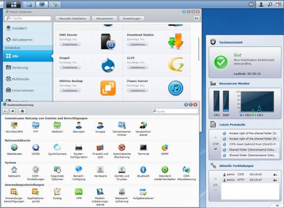Open Regionale Optionen icon
This screenshot has width=284, height=208.
point(57,169)
